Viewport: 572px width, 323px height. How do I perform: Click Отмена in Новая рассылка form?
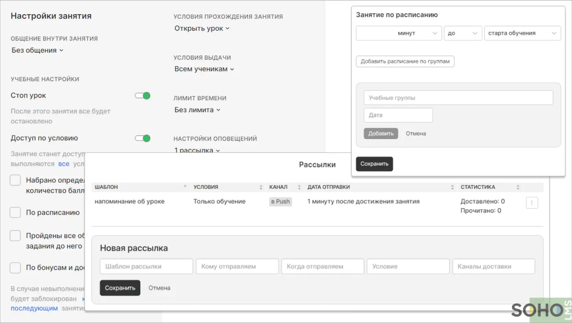159,288
